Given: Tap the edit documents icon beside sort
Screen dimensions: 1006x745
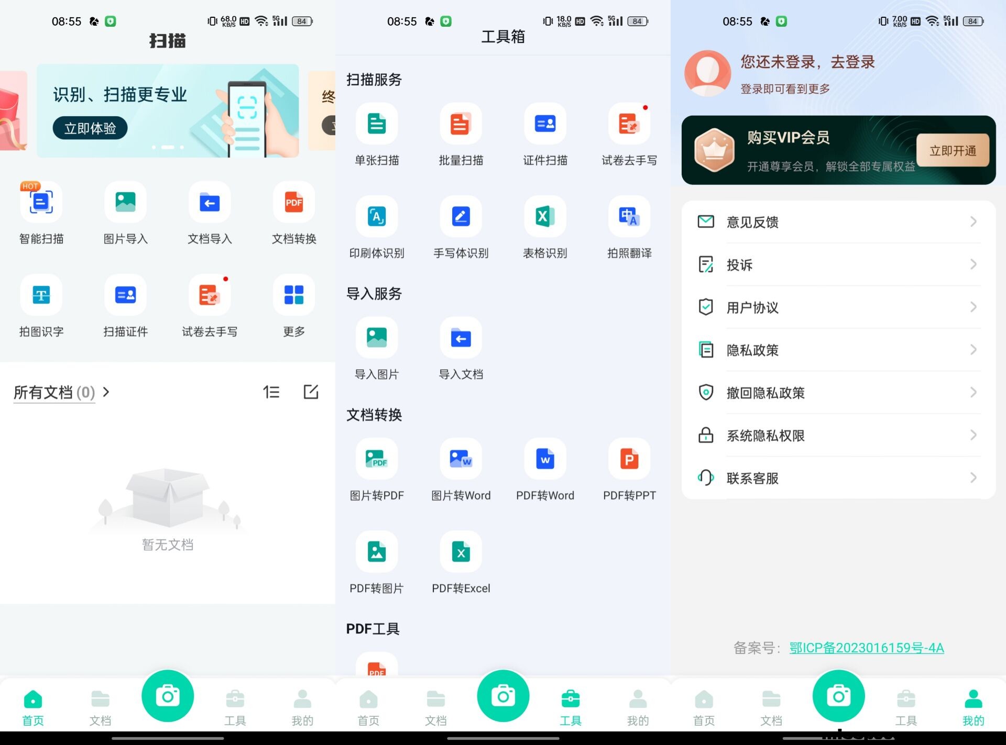Looking at the screenshot, I should click(x=311, y=392).
